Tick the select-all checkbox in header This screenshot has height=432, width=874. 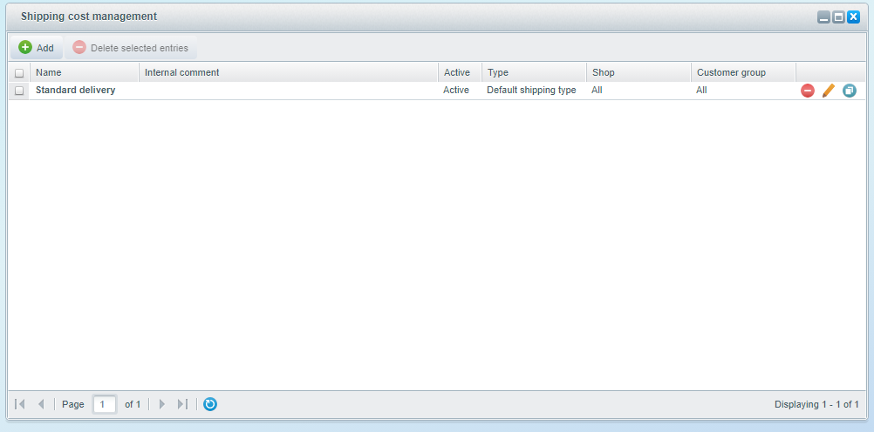(19, 73)
